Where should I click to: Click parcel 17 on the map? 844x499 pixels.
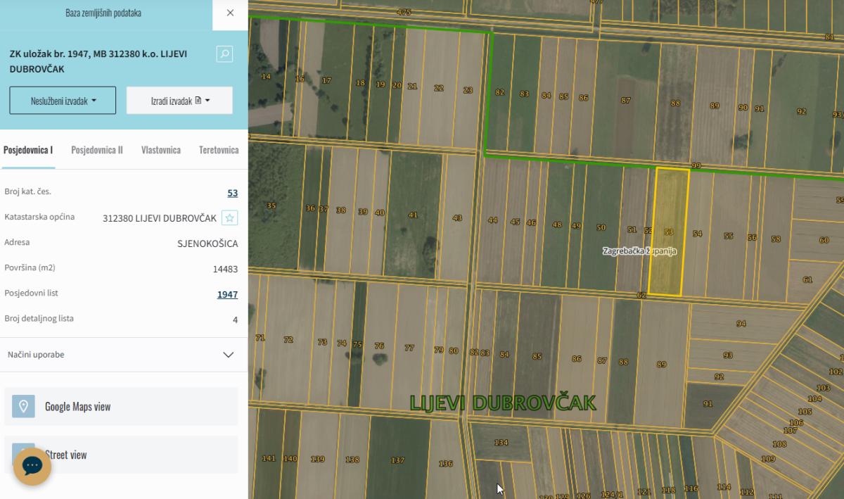(x=326, y=80)
